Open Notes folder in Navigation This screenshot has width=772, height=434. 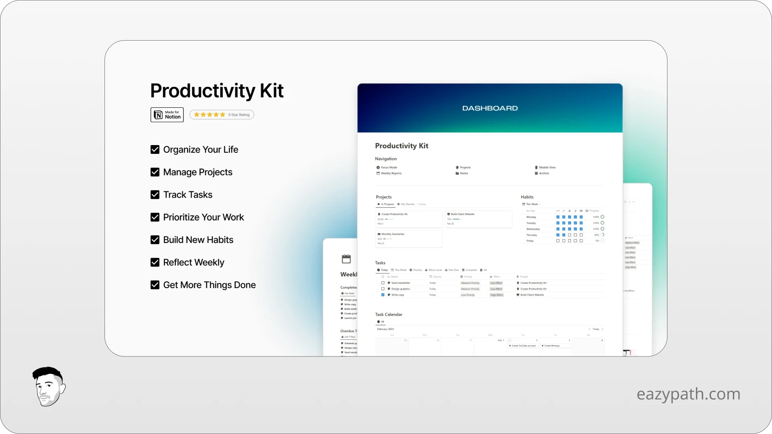[462, 173]
